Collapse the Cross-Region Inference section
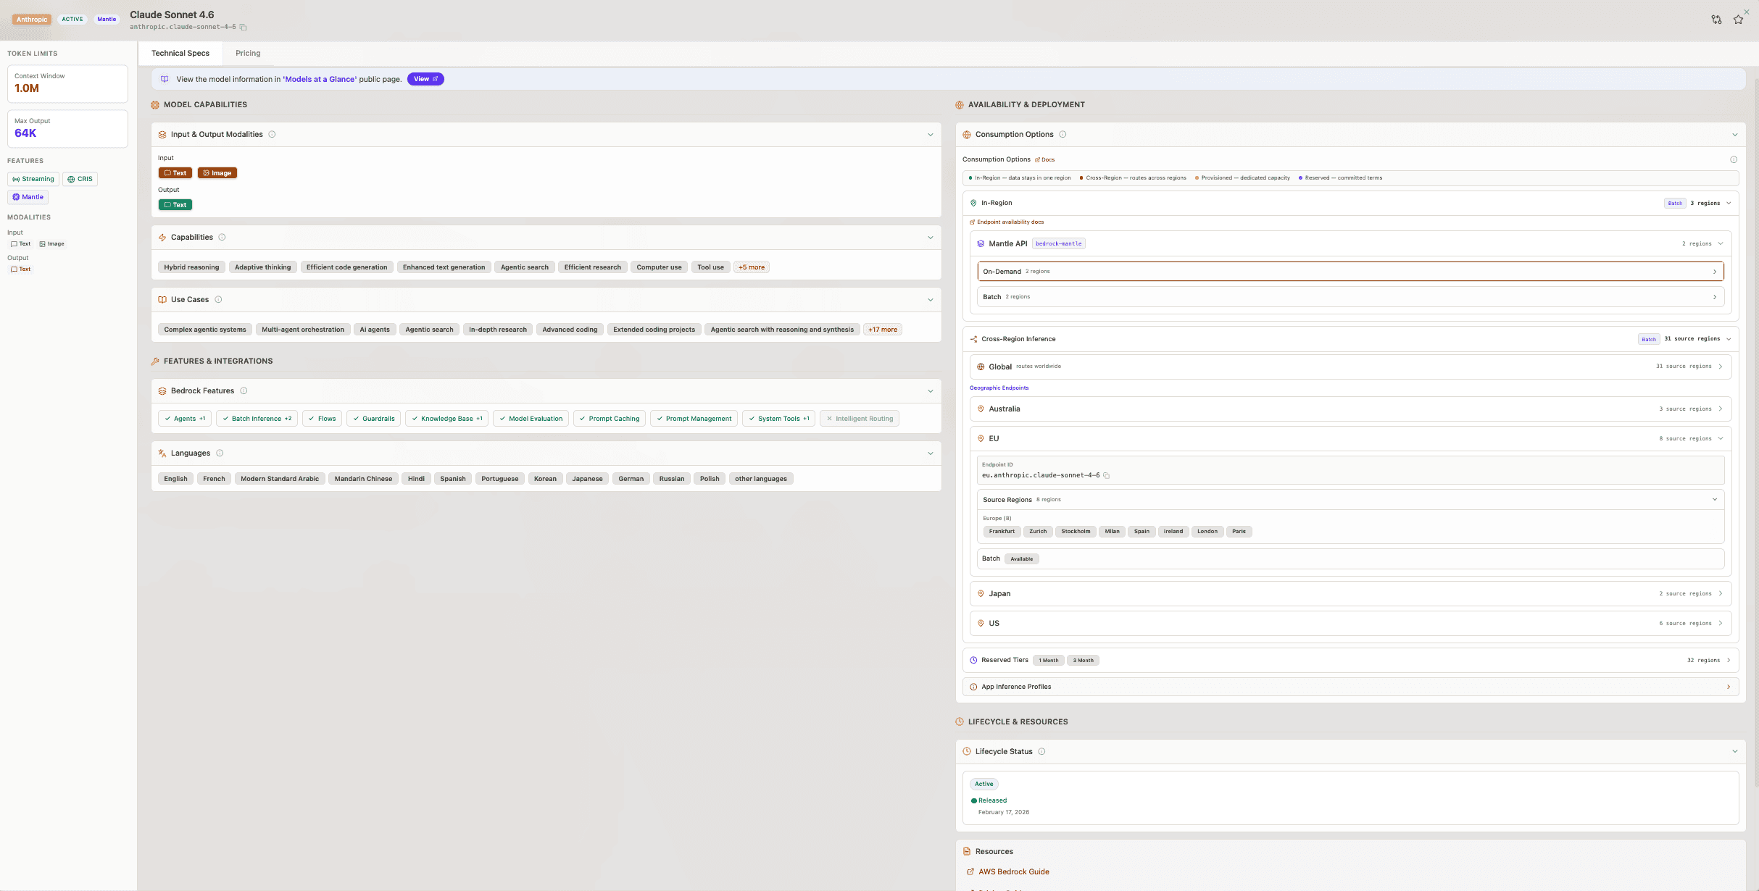This screenshot has width=1759, height=891. tap(1729, 339)
